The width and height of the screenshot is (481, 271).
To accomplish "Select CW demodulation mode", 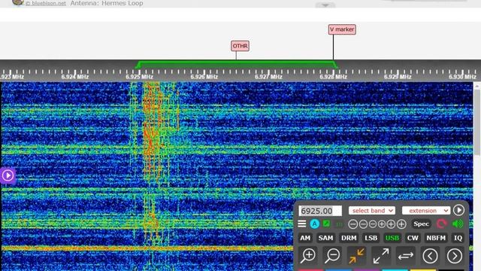I will [413, 238].
